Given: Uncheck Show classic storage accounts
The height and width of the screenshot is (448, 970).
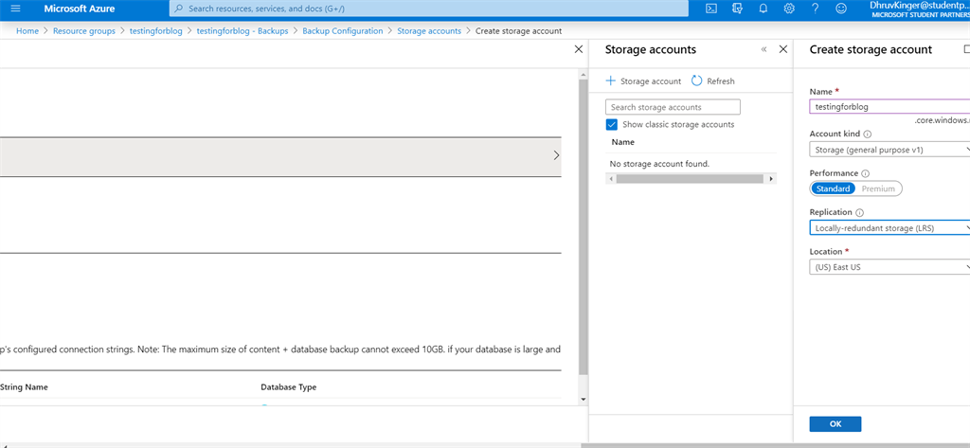Looking at the screenshot, I should tap(612, 124).
